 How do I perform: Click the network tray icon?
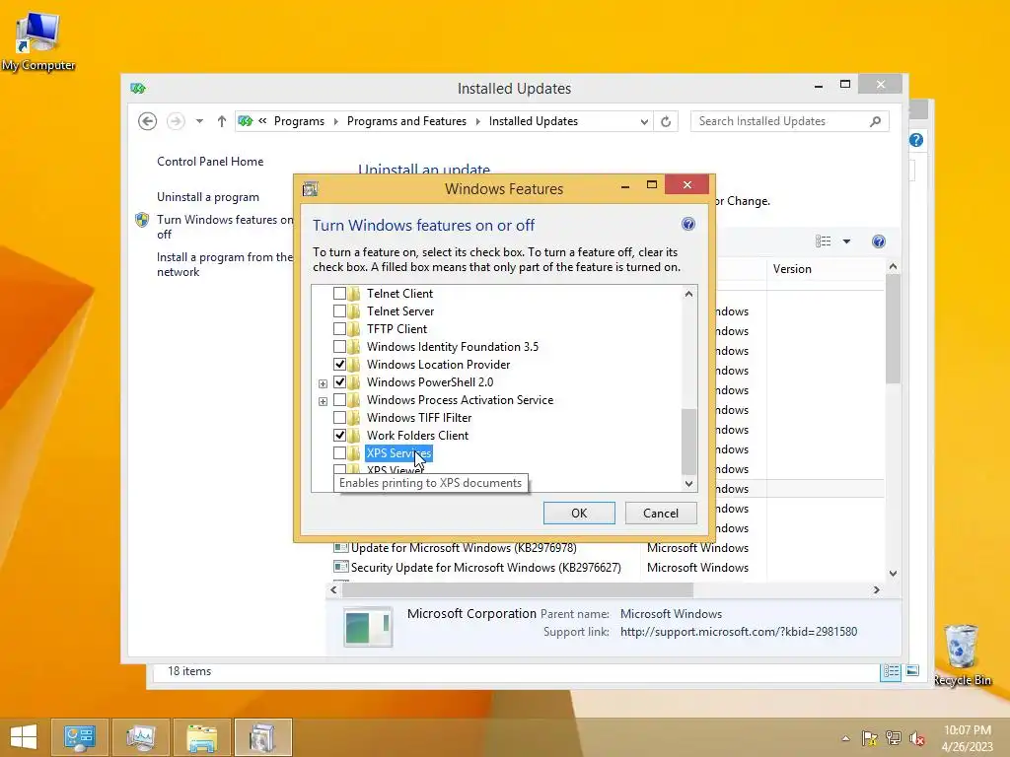[894, 738]
